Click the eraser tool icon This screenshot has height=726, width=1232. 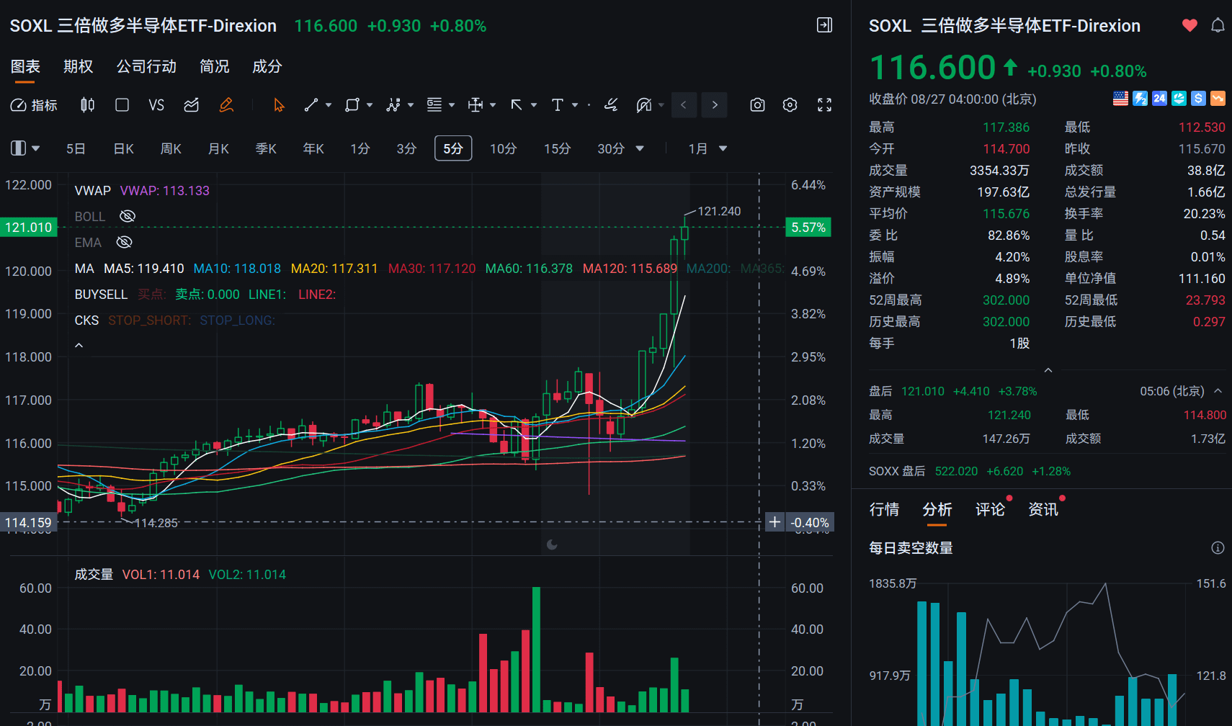[611, 105]
